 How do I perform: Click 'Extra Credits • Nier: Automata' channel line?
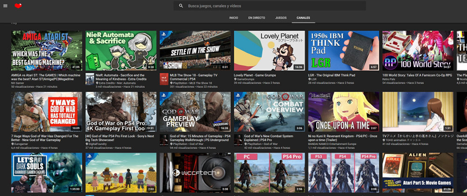click(x=117, y=83)
